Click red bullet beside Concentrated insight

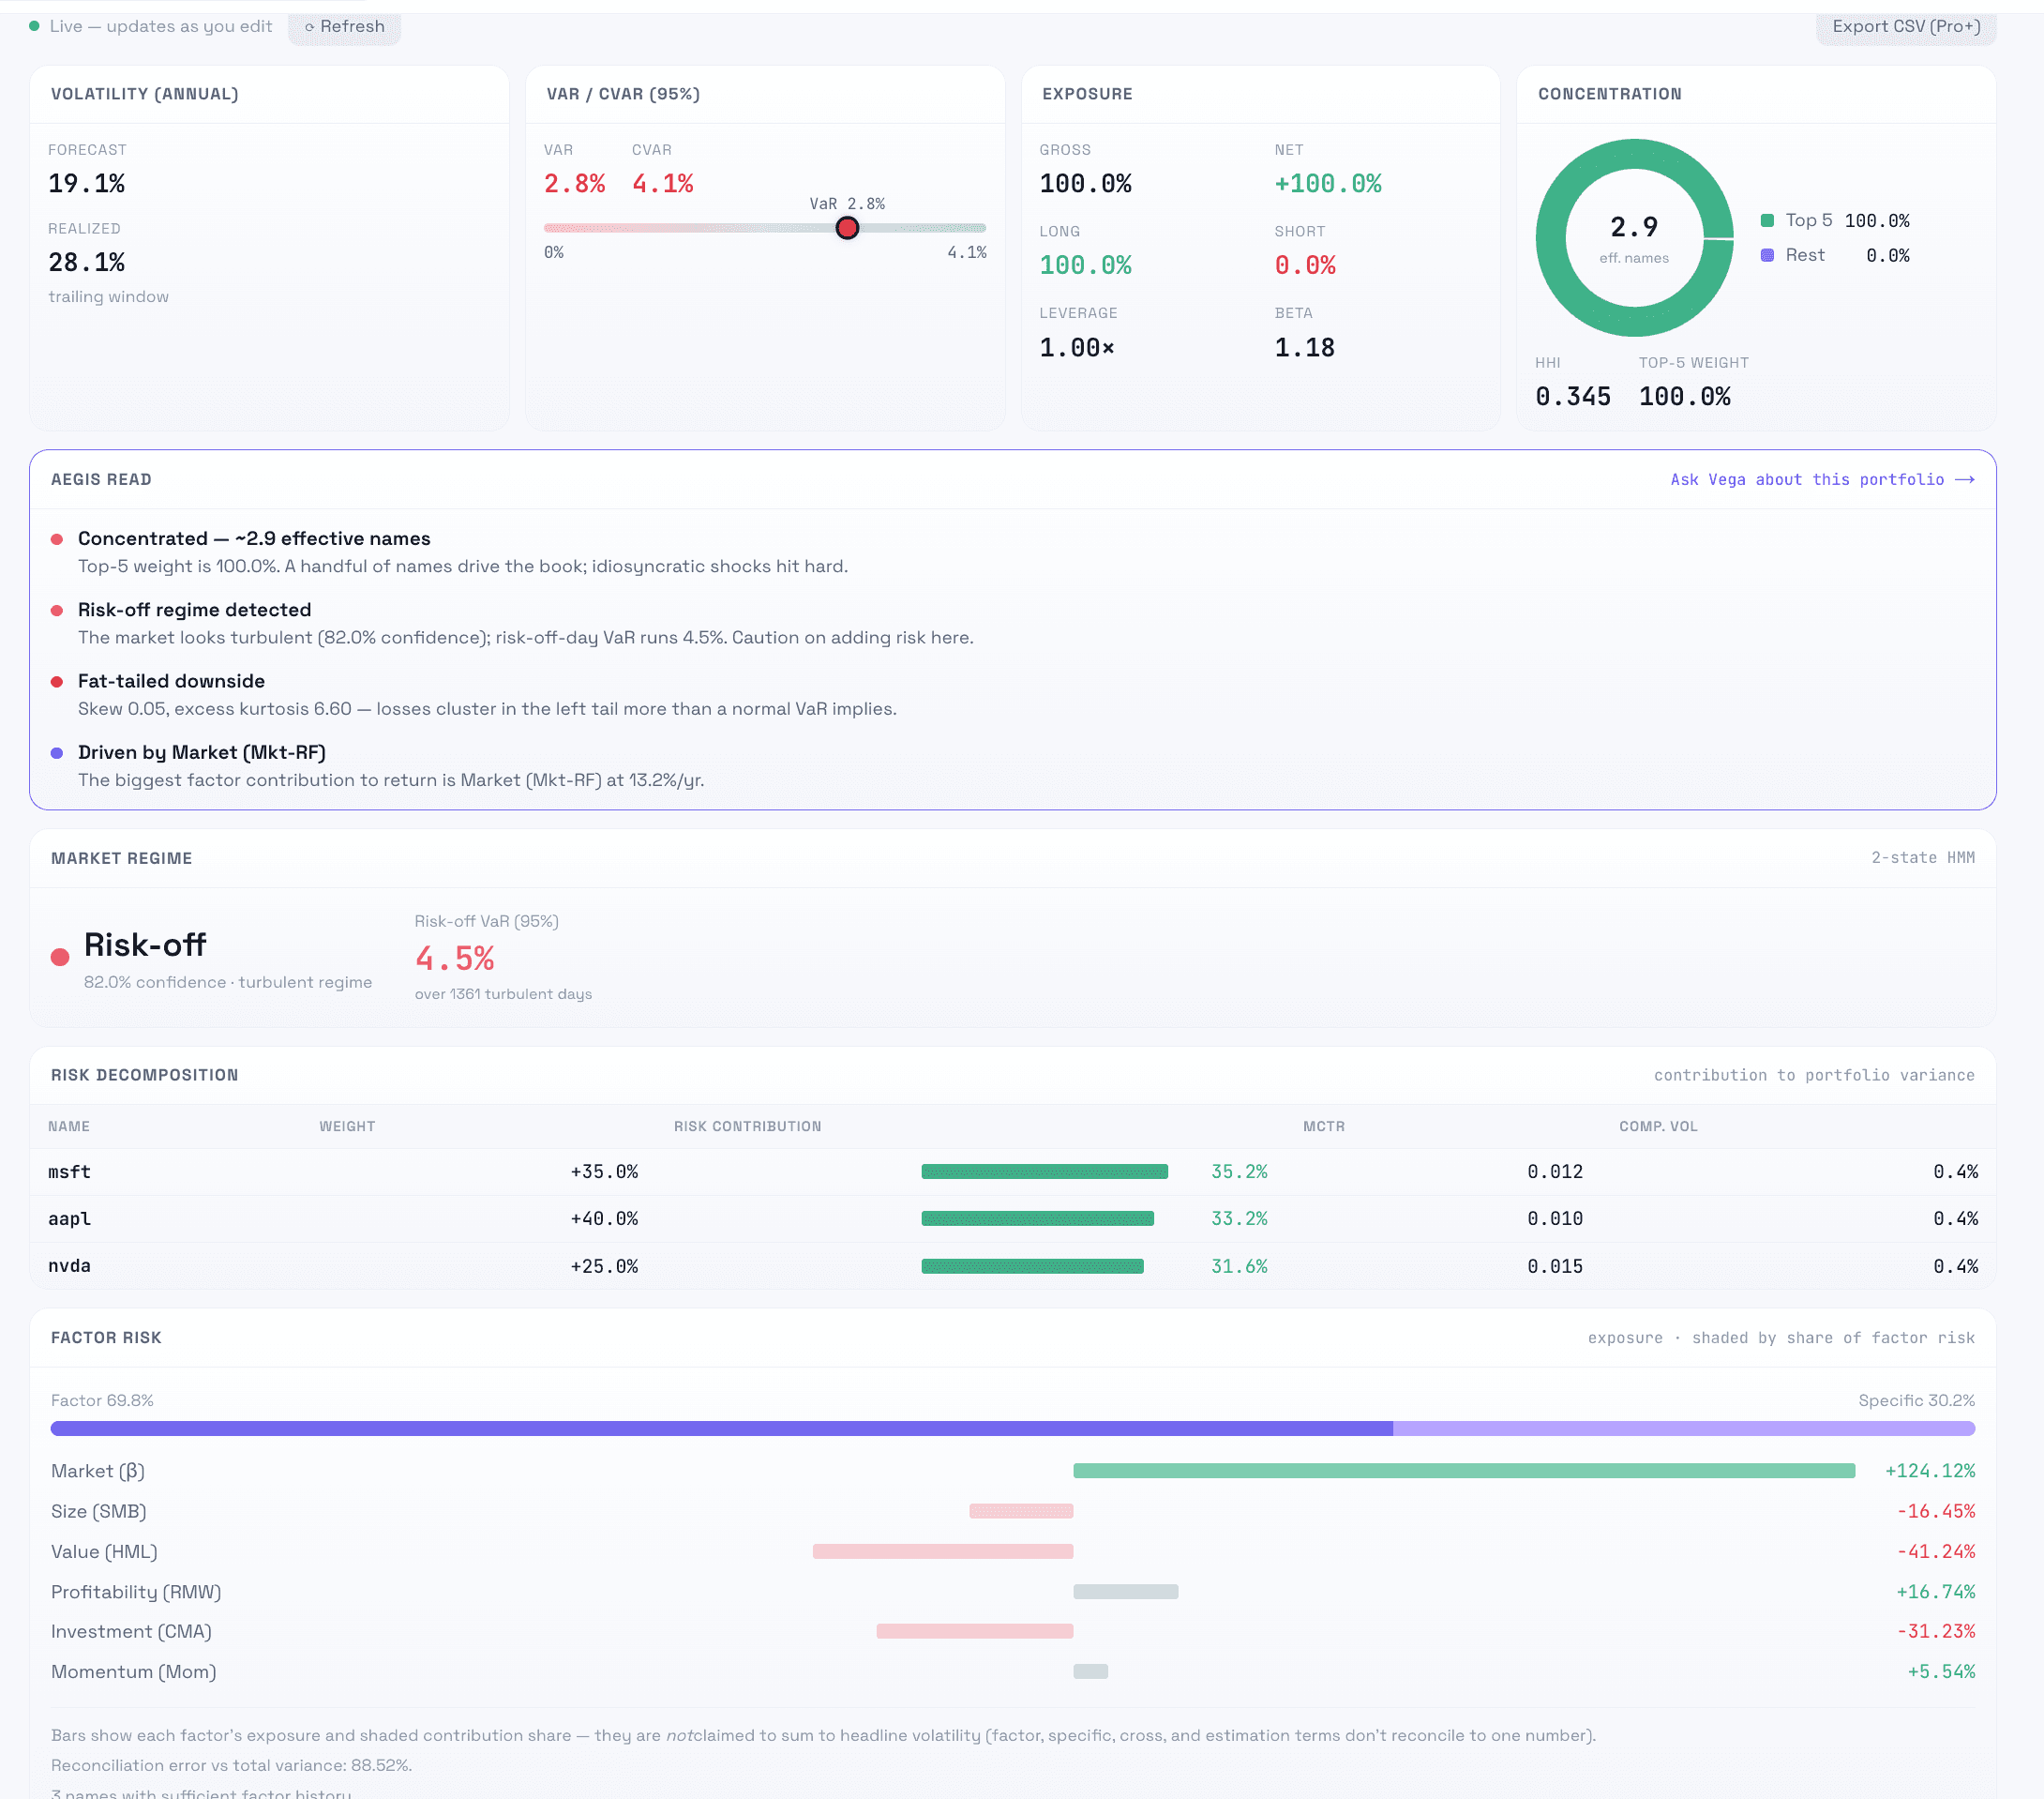(x=57, y=539)
